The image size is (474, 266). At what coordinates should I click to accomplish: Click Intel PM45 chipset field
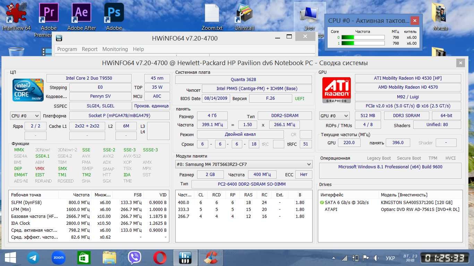pyautogui.click(x=257, y=89)
